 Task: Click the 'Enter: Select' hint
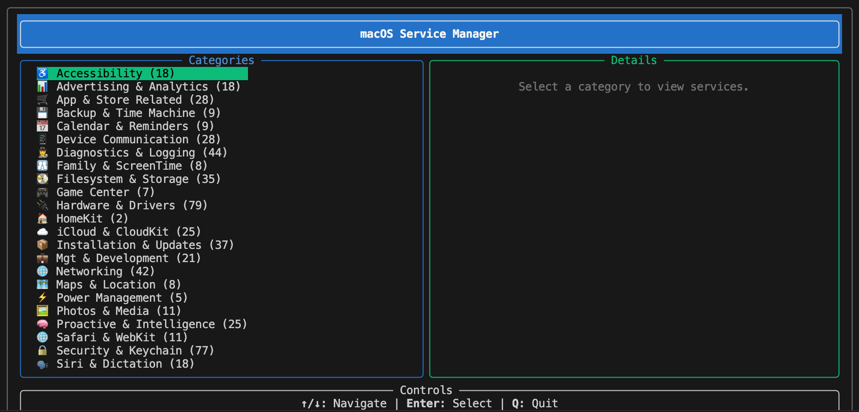[x=449, y=403]
